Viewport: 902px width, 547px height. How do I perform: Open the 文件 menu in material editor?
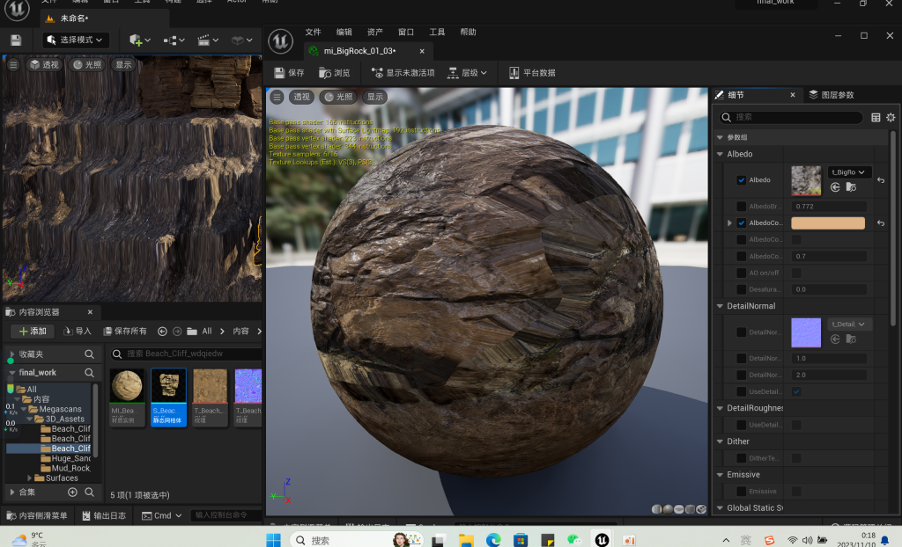313,33
